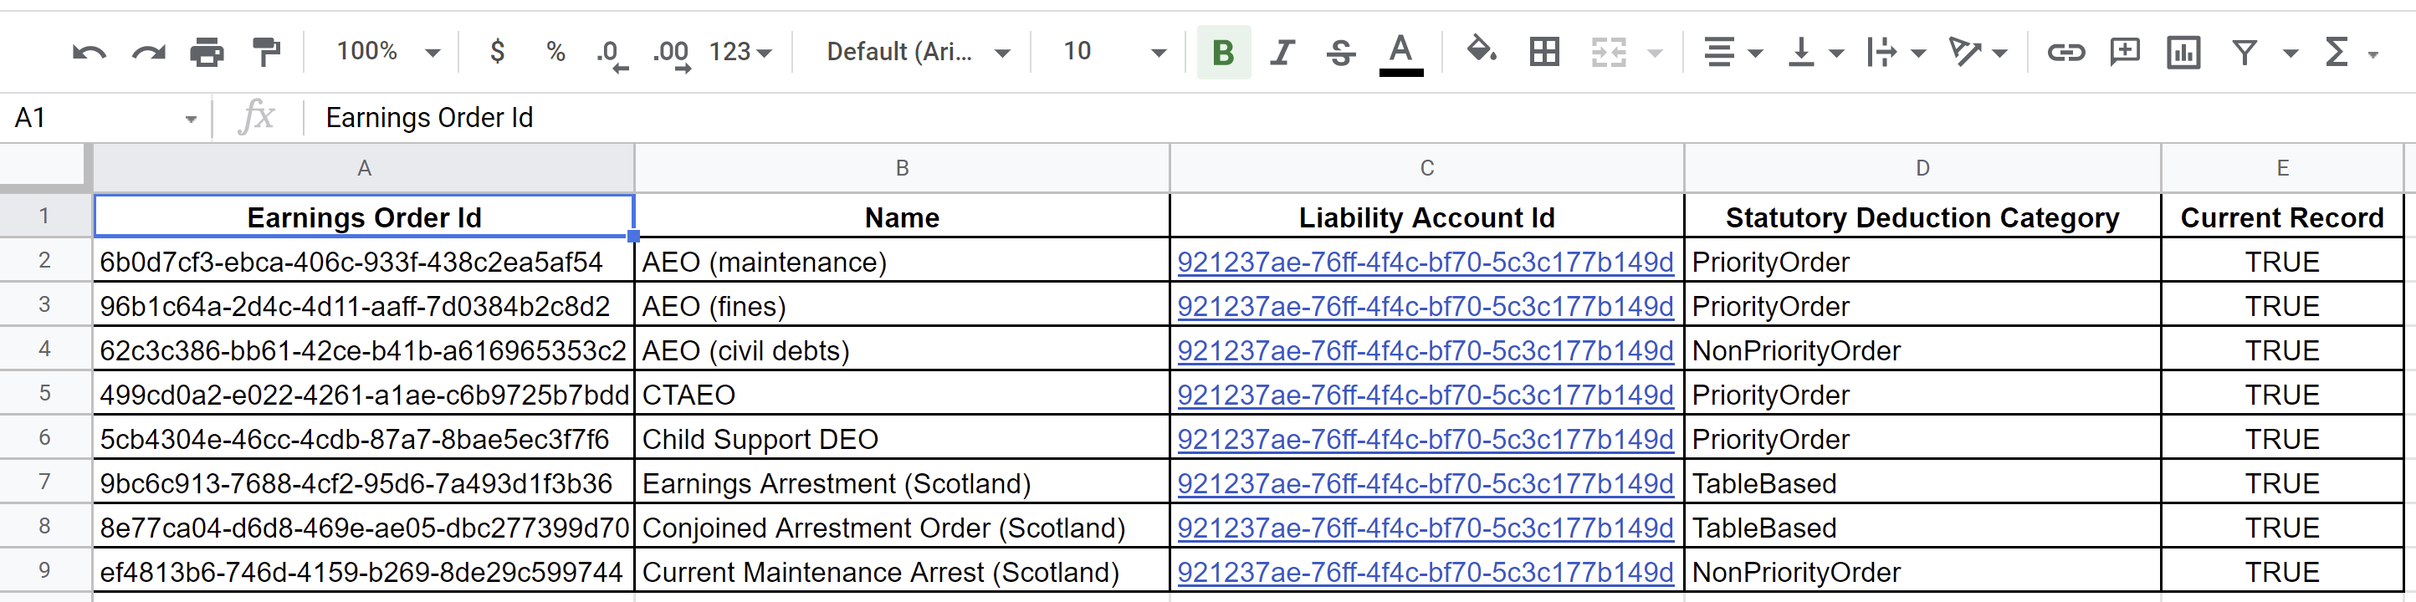The image size is (2416, 602).
Task: Expand the filter views arrow
Action: click(2291, 54)
